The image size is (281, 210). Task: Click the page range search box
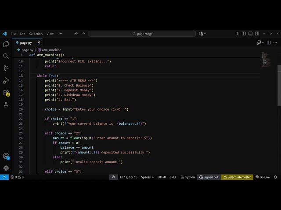(x=142, y=34)
